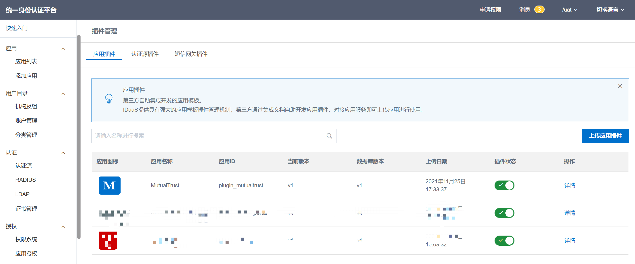The height and width of the screenshot is (264, 635).
Task: Switch to the 短信网关插件 tab
Action: click(191, 54)
